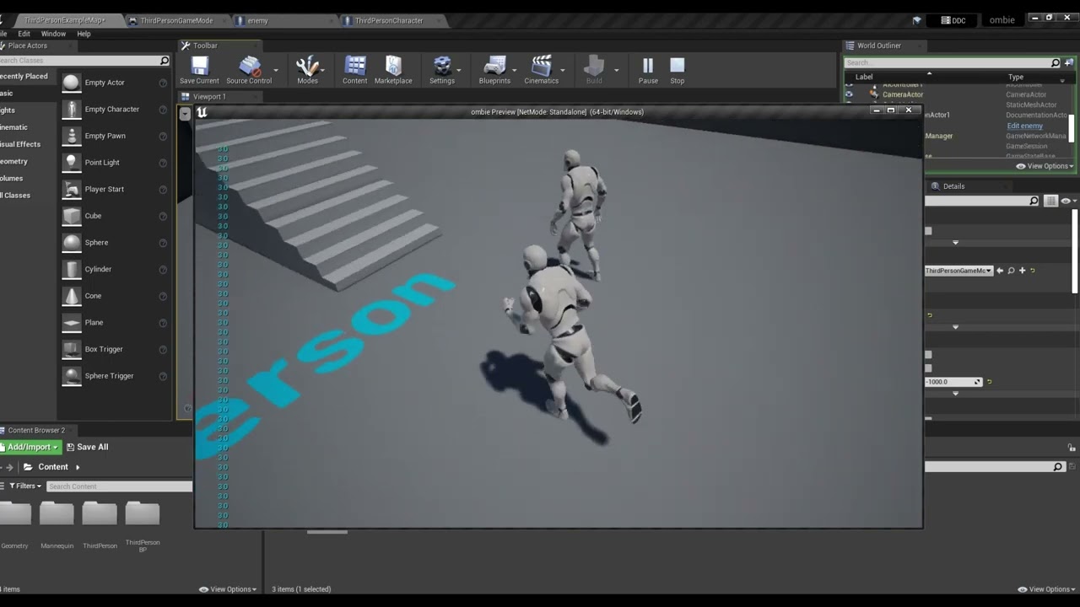Follow the Edit enemy link
1080x607 pixels.
1024,126
